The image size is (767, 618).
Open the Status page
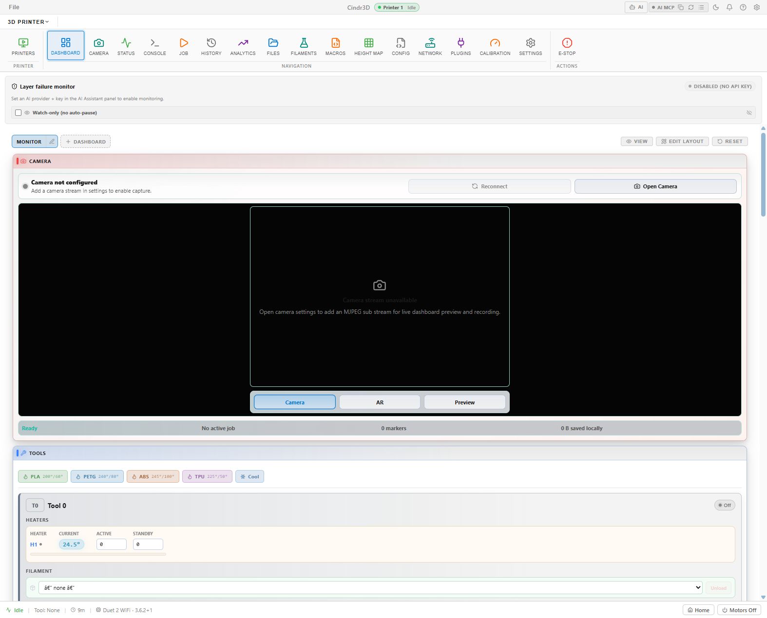coord(126,46)
